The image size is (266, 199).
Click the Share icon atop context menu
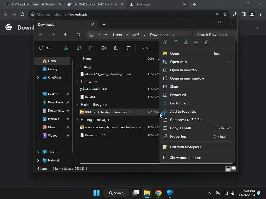click(196, 42)
